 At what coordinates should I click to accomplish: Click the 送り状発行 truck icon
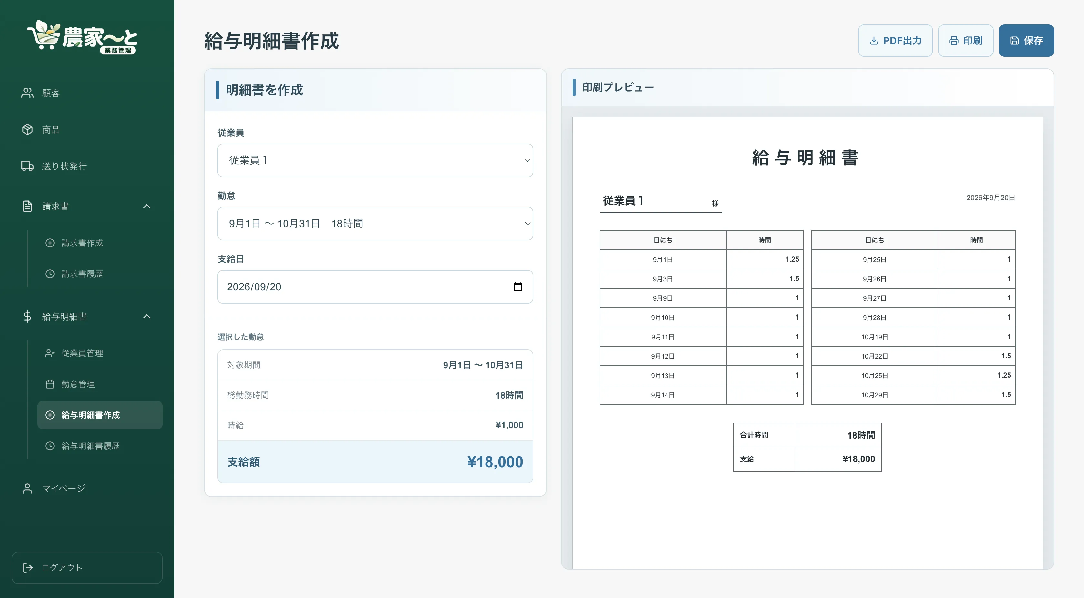(27, 166)
